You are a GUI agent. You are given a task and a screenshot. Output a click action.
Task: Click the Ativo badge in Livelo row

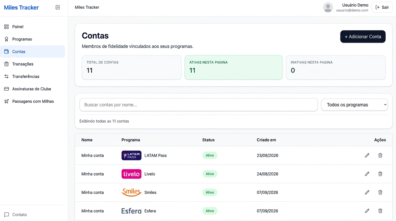tap(210, 174)
